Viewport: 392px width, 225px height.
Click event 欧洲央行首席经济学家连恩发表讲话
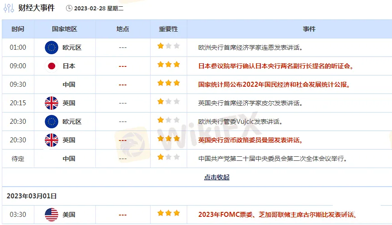click(250, 47)
